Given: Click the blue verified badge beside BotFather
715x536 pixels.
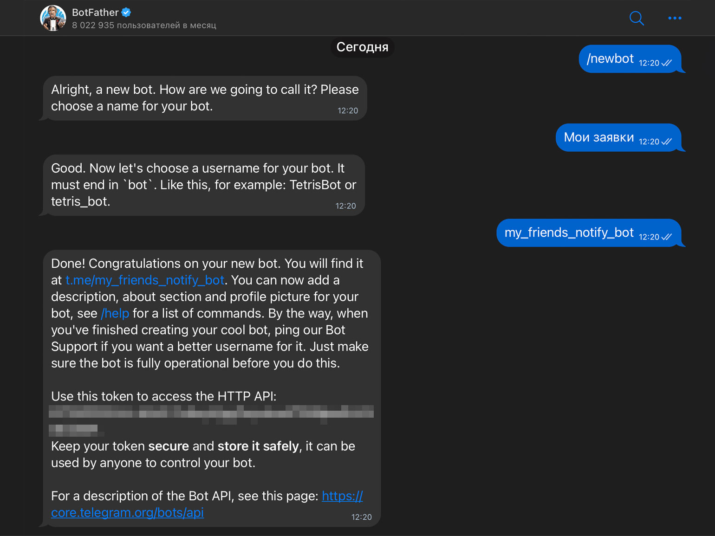Looking at the screenshot, I should [x=126, y=13].
